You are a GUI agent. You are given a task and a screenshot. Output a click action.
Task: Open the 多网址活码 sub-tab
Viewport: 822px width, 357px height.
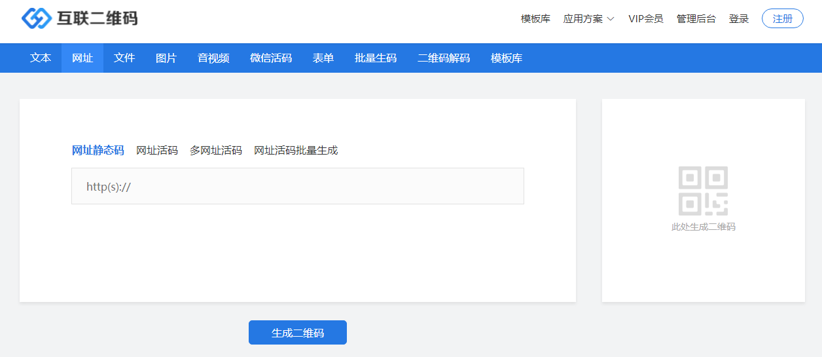pyautogui.click(x=216, y=151)
